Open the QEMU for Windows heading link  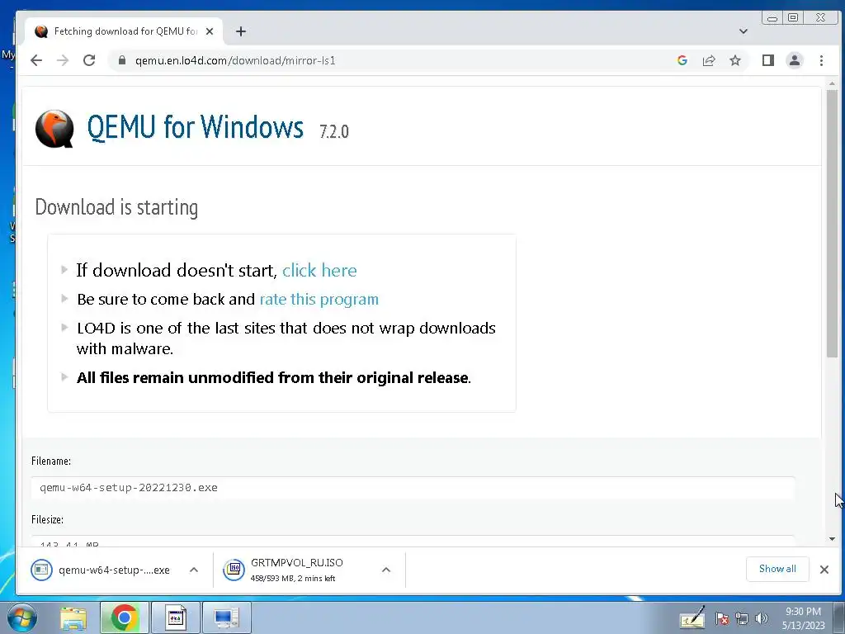(195, 127)
